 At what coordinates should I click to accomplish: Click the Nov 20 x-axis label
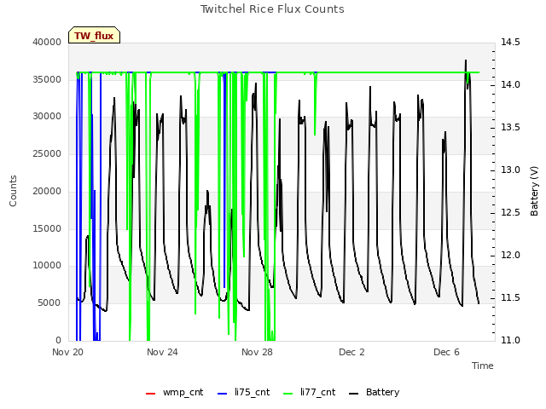(68, 352)
